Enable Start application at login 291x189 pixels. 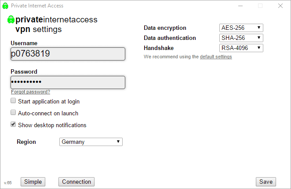click(x=13, y=101)
